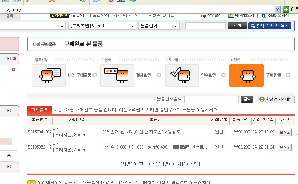Image resolution: width=298 pixels, height=184 pixels.
Task: Click the 검색 button next to 물품번호검색
Action: 247,99
